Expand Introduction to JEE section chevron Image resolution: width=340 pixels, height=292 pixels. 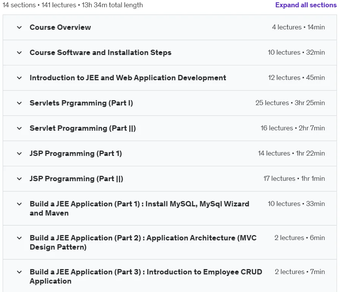click(x=19, y=78)
